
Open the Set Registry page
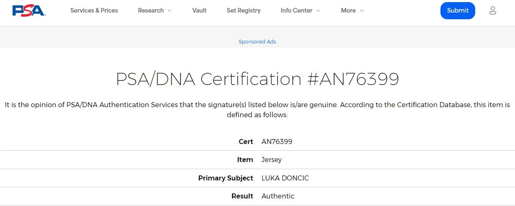244,10
